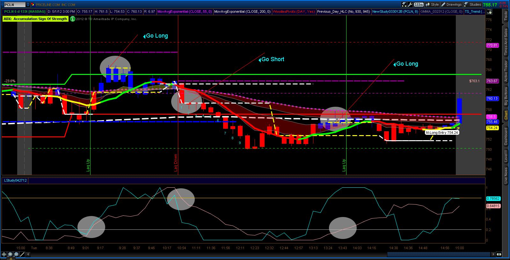510x260 pixels.
Task: Click the MovAvgExponential (CLOSE, 55, 0) study label
Action: click(185, 12)
